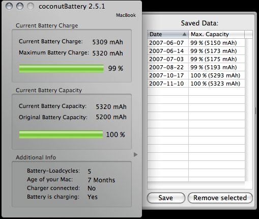
Task: Click the 100 % (5293 mAh) capacity cell
Action: [217, 75]
